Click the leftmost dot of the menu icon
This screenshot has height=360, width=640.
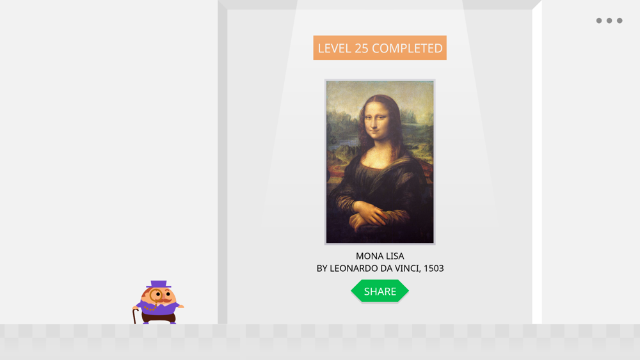599,20
